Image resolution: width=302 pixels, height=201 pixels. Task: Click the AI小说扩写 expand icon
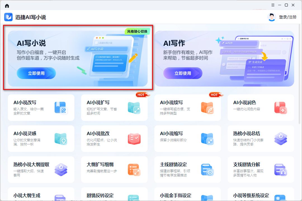(134, 107)
